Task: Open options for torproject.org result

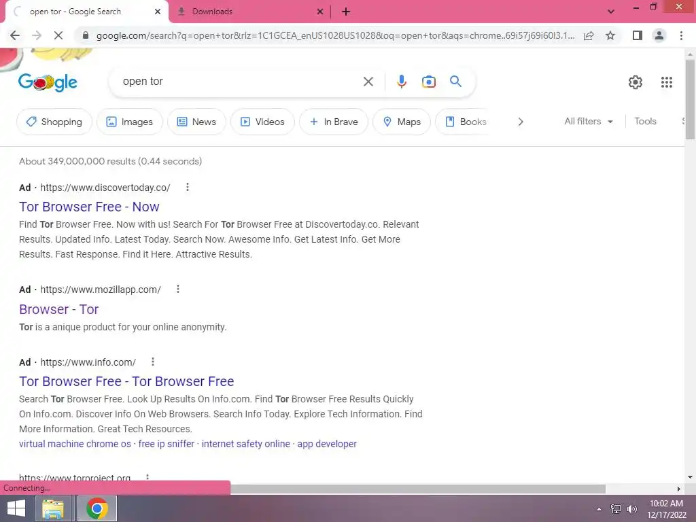Action: click(147, 477)
